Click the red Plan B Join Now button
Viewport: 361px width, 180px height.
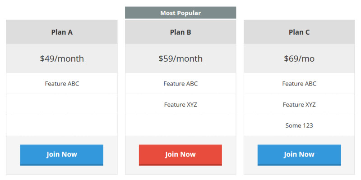tap(180, 155)
